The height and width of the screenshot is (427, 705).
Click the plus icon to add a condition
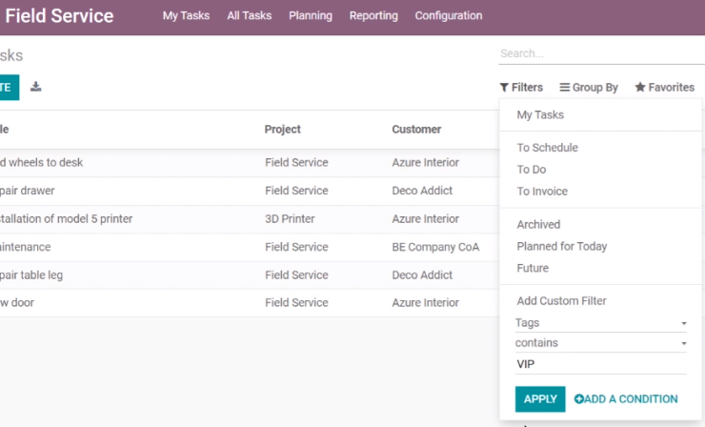click(x=578, y=399)
